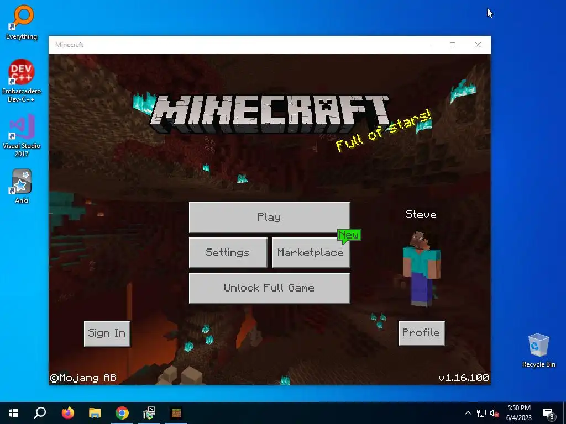This screenshot has width=566, height=424.
Task: Click the yellow 'Full of stars!' splash text
Action: coord(383,130)
